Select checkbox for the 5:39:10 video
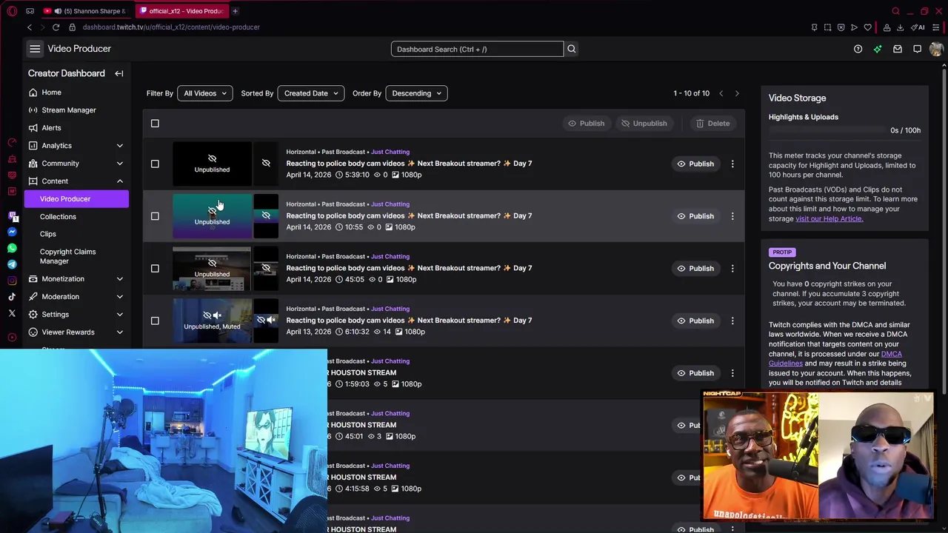 (x=155, y=164)
